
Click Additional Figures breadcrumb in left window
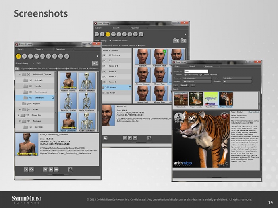[77, 69]
